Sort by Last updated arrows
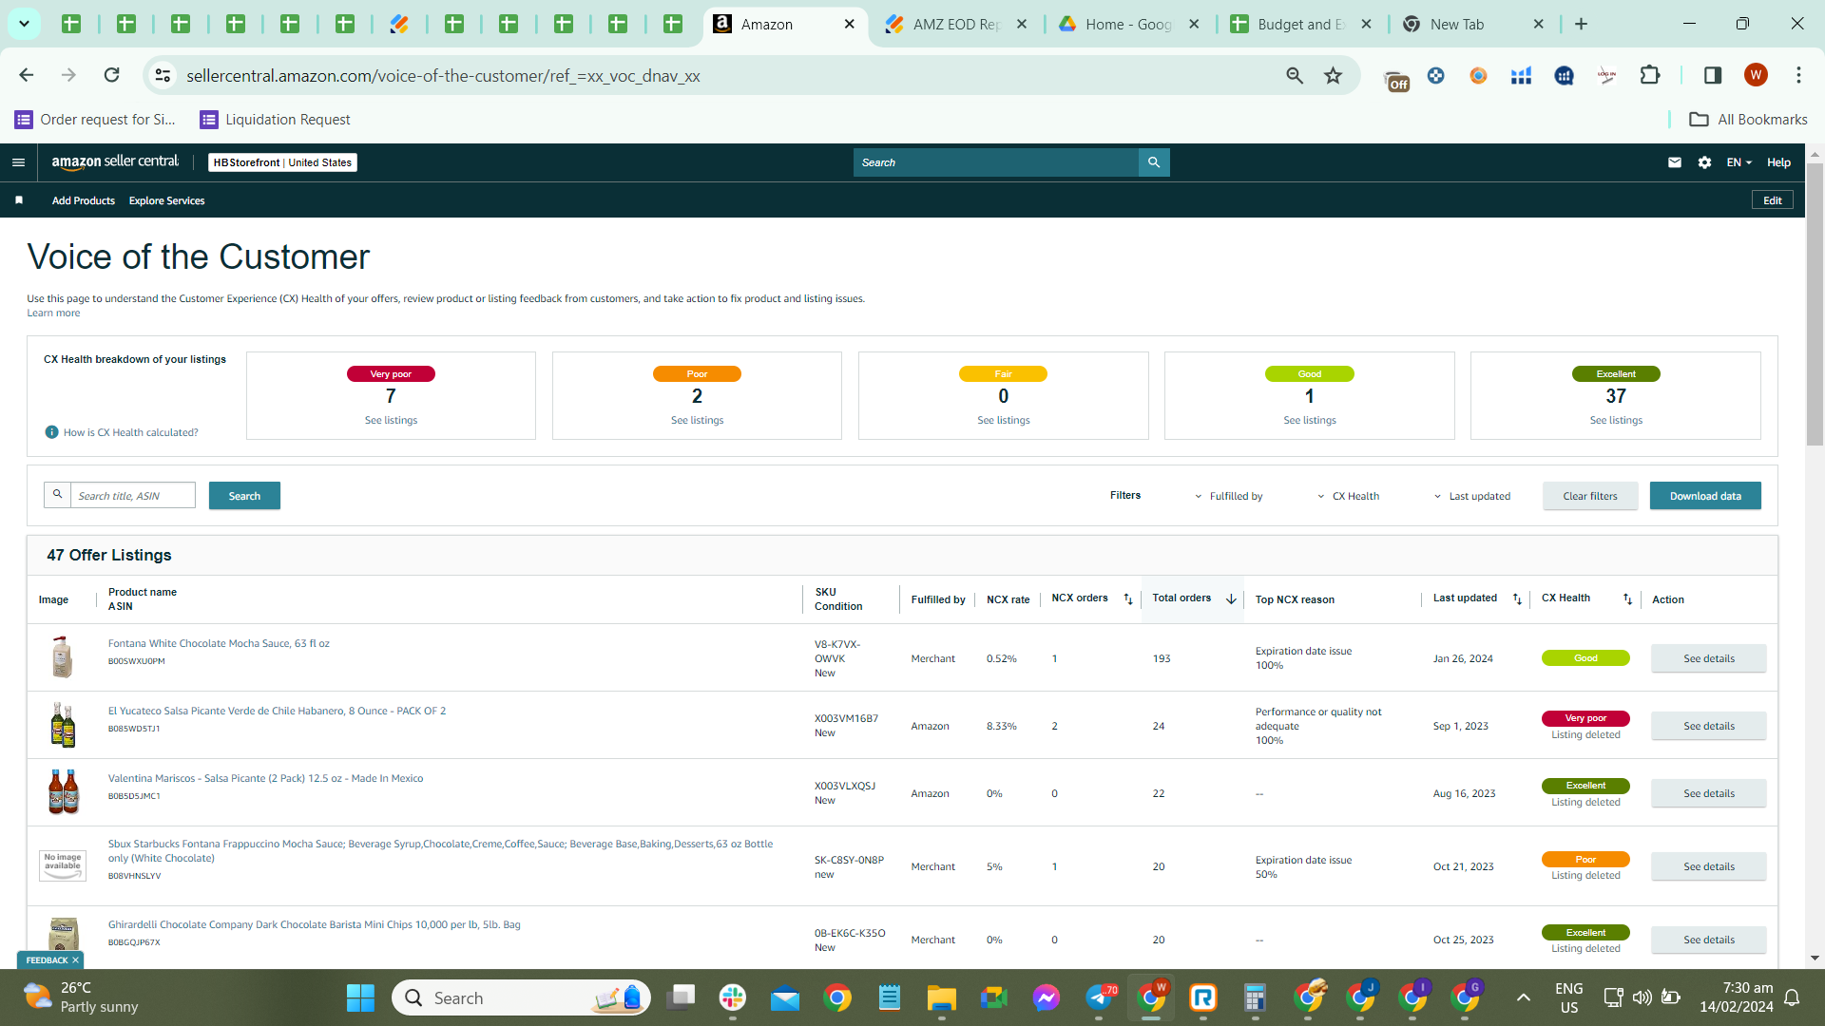Viewport: 1825px width, 1026px height. [1517, 599]
